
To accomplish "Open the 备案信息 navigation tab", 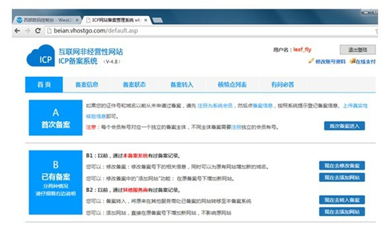I will click(x=87, y=85).
